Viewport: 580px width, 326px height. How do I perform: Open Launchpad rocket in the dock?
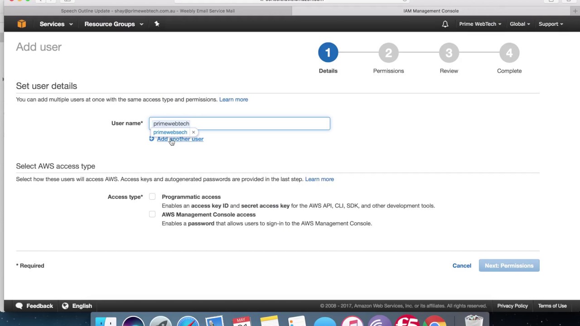click(160, 321)
